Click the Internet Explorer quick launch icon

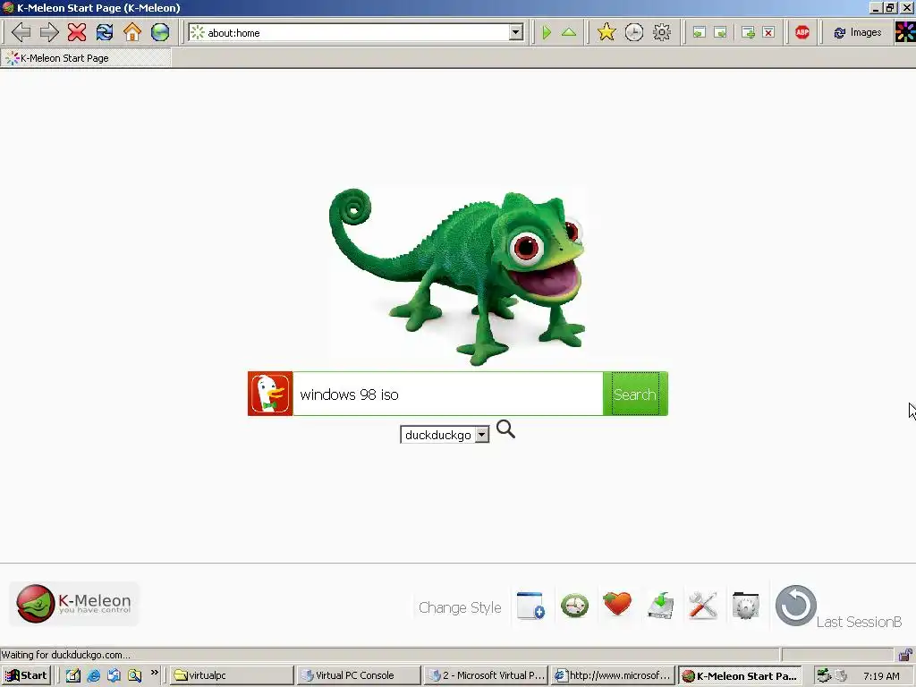[x=93, y=675]
